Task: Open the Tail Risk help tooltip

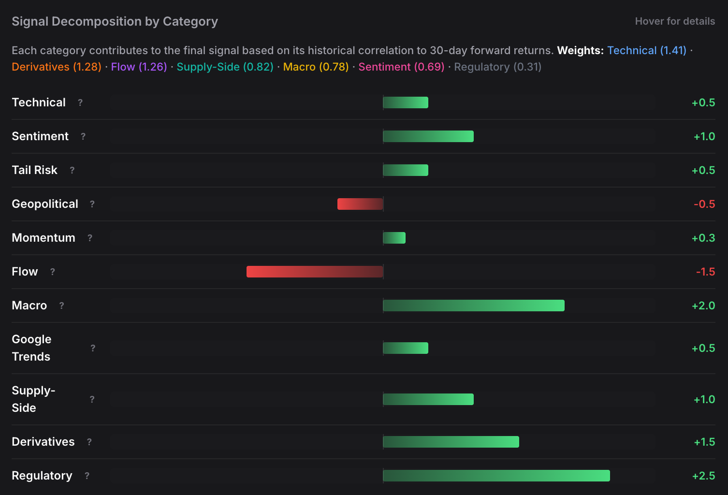Action: click(72, 170)
